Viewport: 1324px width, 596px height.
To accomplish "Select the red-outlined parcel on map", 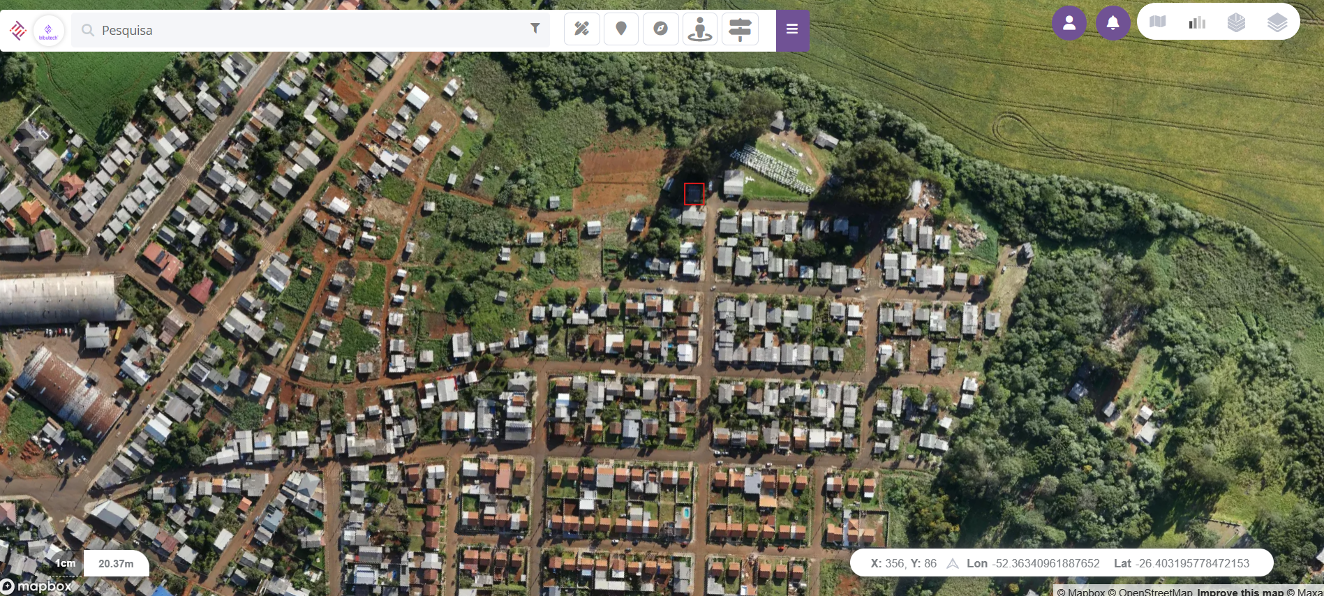I will tap(694, 194).
